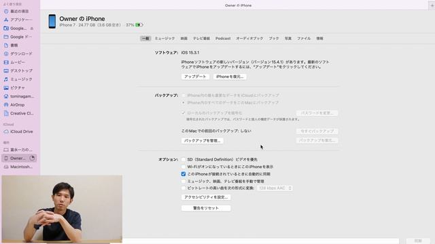Click the バックアップを管理 button
435x244 pixels.
[203, 141]
